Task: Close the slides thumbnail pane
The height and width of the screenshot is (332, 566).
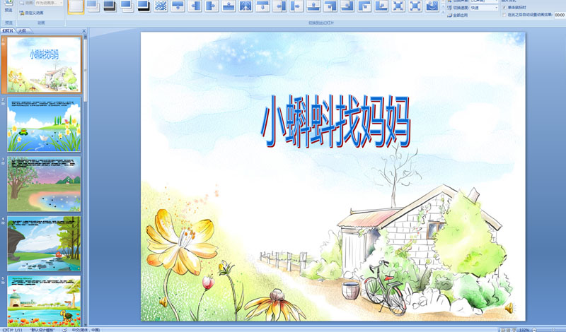Action: point(84,31)
